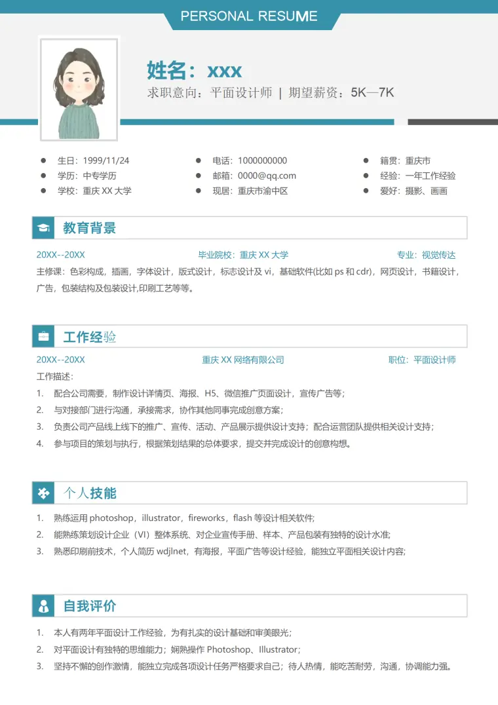Image resolution: width=498 pixels, height=705 pixels.
Task: Click the line starting with 广告，包装结构
Action: [115, 288]
